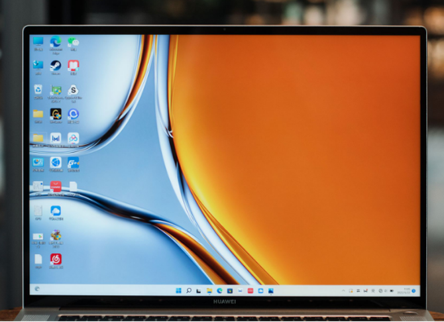
Task: Launch the blue network sphere app
Action: pos(56,162)
